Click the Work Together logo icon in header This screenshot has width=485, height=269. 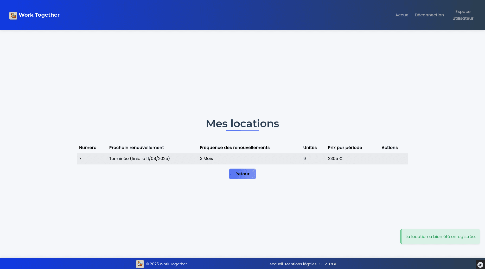tap(13, 15)
